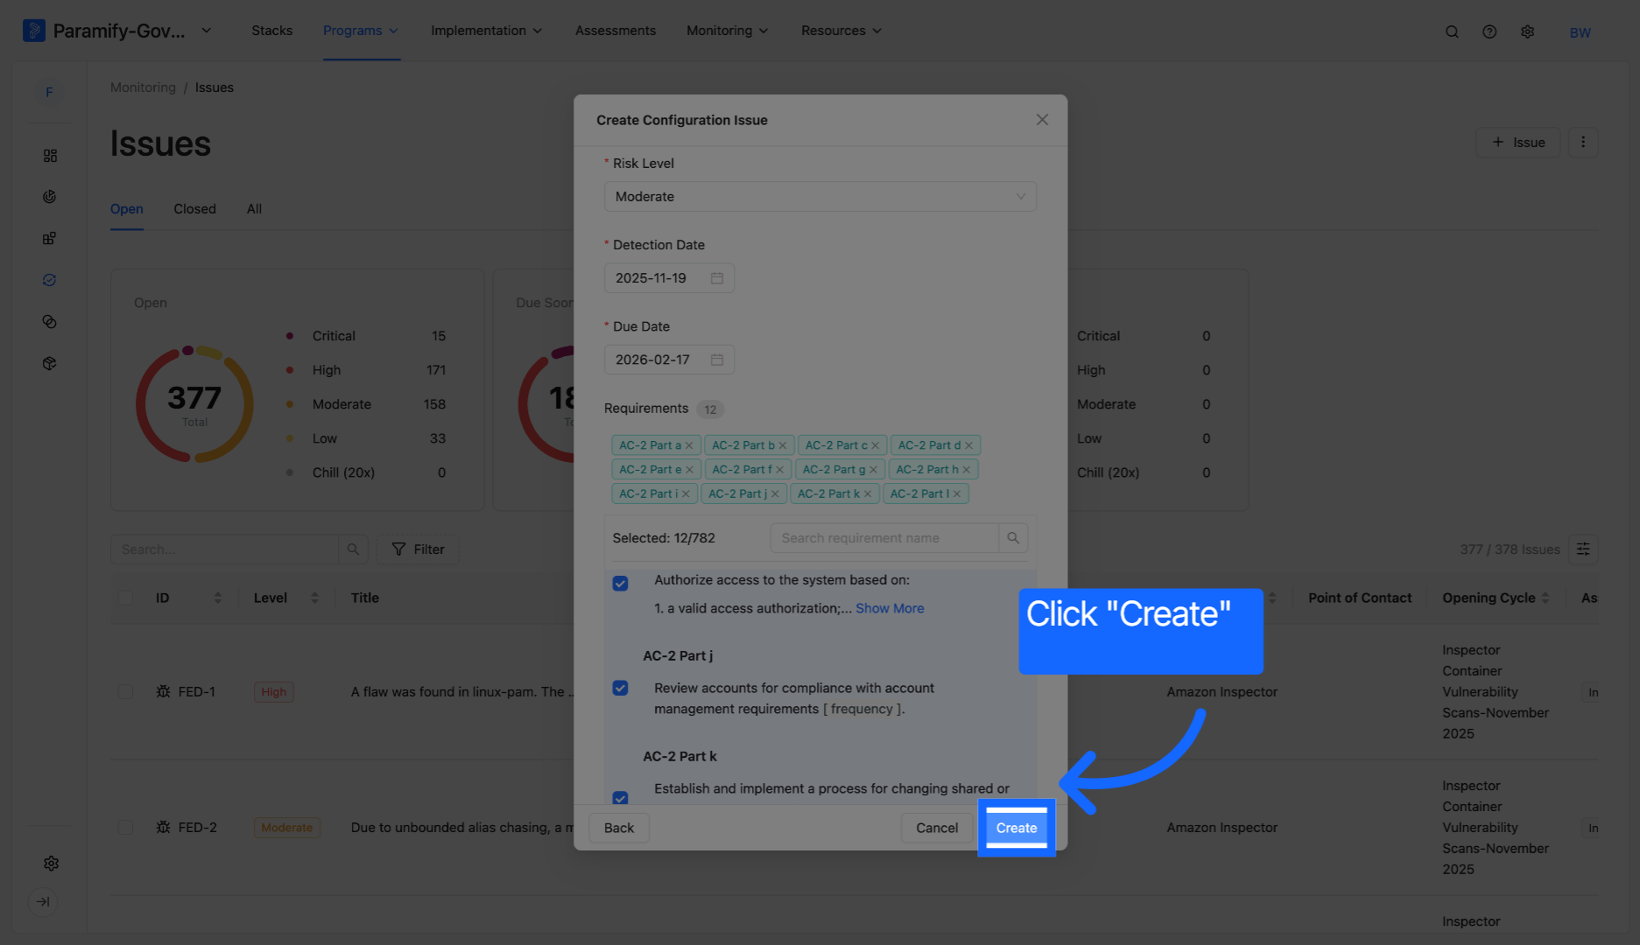This screenshot has width=1640, height=945.
Task: Click the Requirements count badge 12
Action: tap(710, 409)
